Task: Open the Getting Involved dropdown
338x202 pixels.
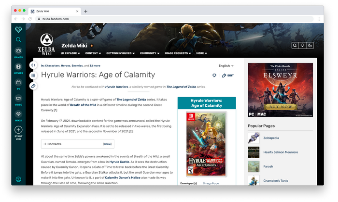Action: pyautogui.click(x=120, y=53)
